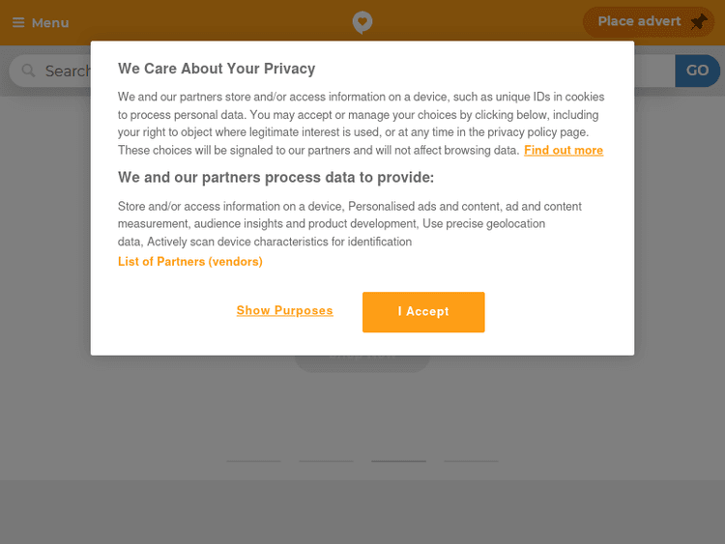Image resolution: width=725 pixels, height=544 pixels.
Task: Open the hamburger Menu icon
Action: pyautogui.click(x=18, y=23)
